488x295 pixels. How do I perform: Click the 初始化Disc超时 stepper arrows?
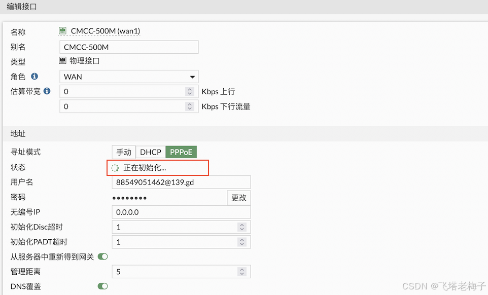[x=242, y=227]
